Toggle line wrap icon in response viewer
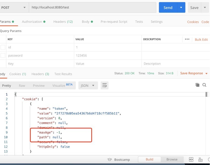 click(x=104, y=85)
